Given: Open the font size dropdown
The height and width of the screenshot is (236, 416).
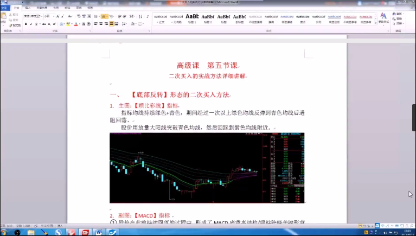Looking at the screenshot, I should pyautogui.click(x=54, y=16).
